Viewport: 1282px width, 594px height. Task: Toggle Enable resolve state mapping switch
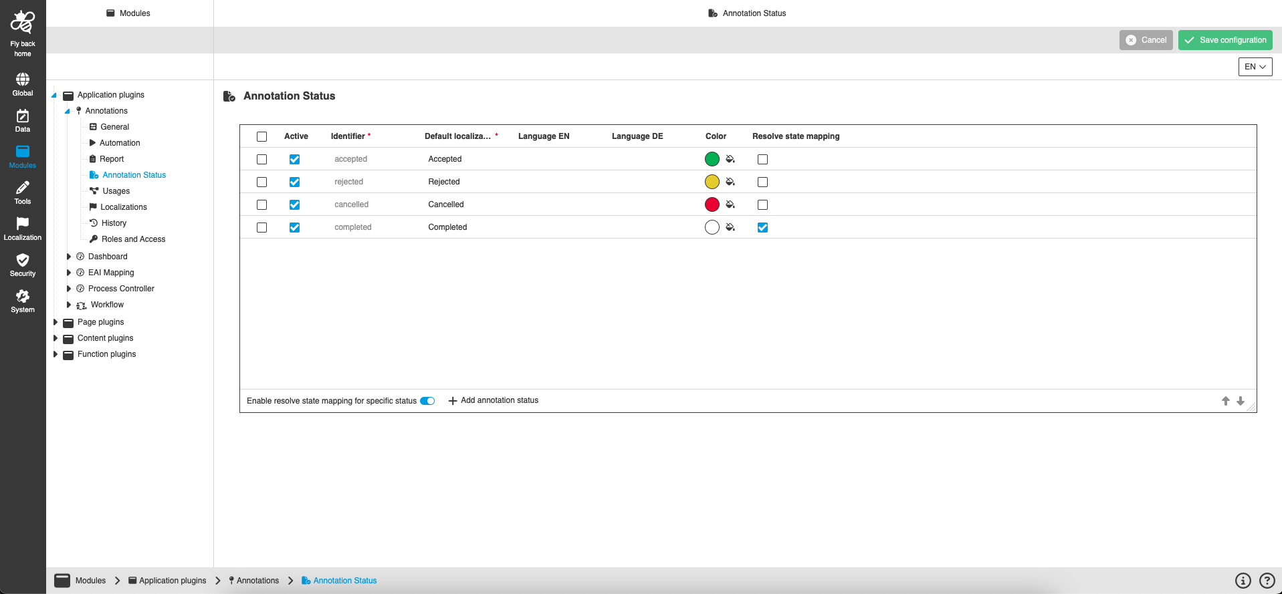point(427,401)
